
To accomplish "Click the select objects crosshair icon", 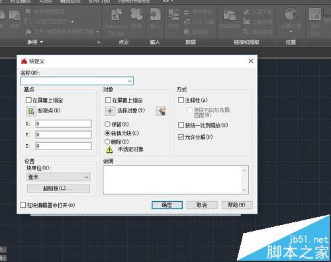I will [x=110, y=110].
